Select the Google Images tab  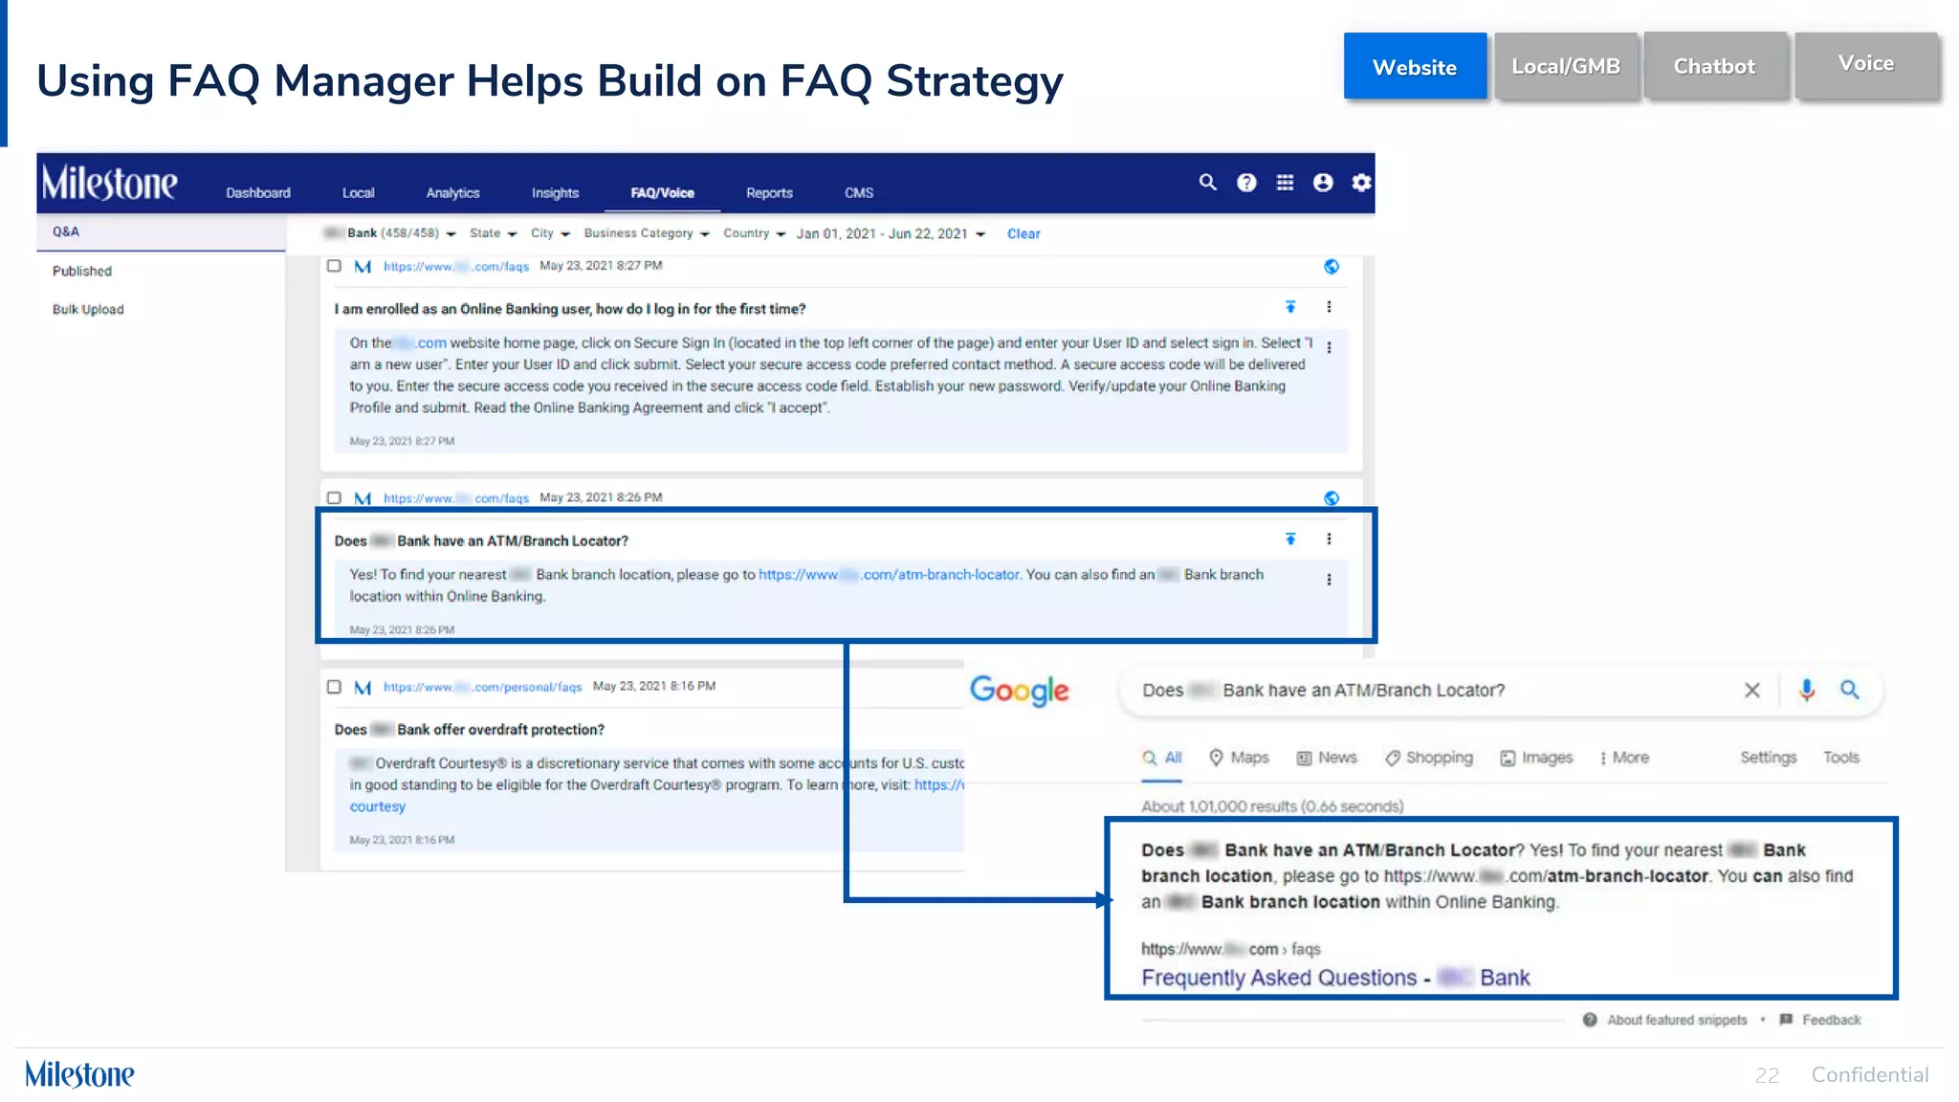click(1536, 758)
